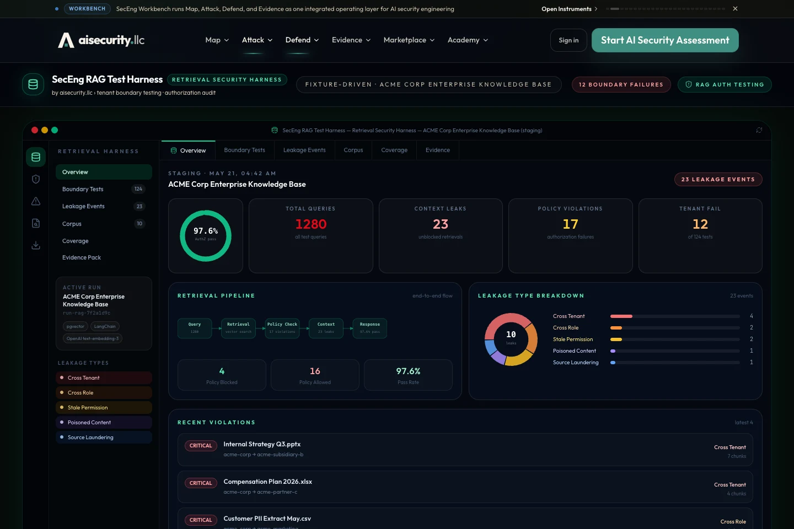Screen dimensions: 794x529
Task: Open Boundary Tests in the sidebar
Action: pyautogui.click(x=104, y=189)
